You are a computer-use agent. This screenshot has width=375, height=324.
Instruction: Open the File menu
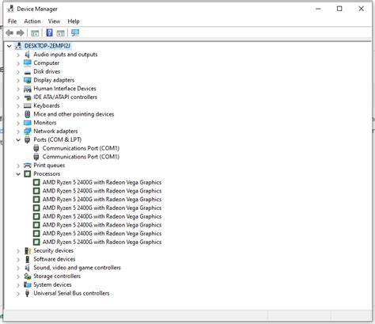tap(12, 21)
